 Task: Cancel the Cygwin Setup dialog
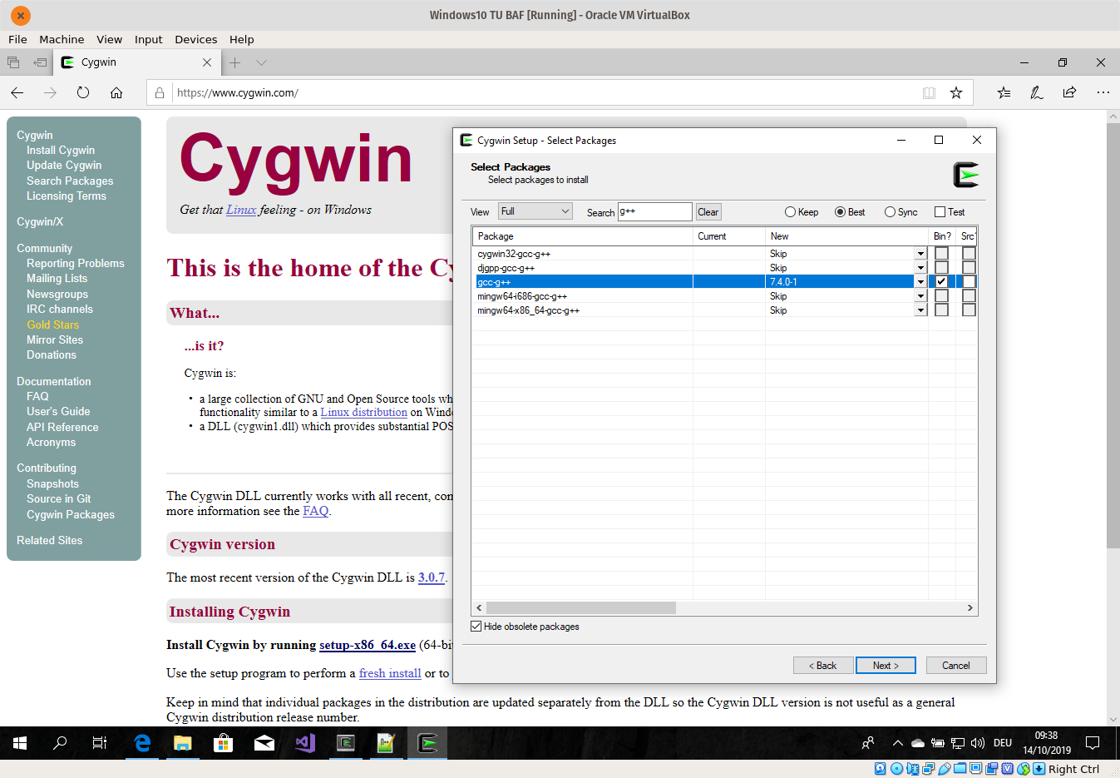955,666
